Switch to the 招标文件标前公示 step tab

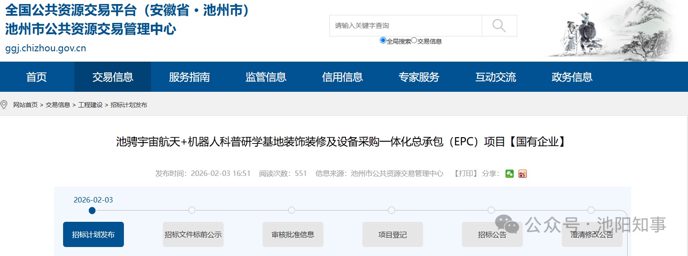tap(193, 234)
